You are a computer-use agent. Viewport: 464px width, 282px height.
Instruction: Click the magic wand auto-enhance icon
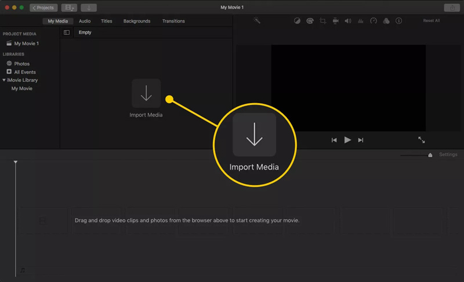click(257, 21)
